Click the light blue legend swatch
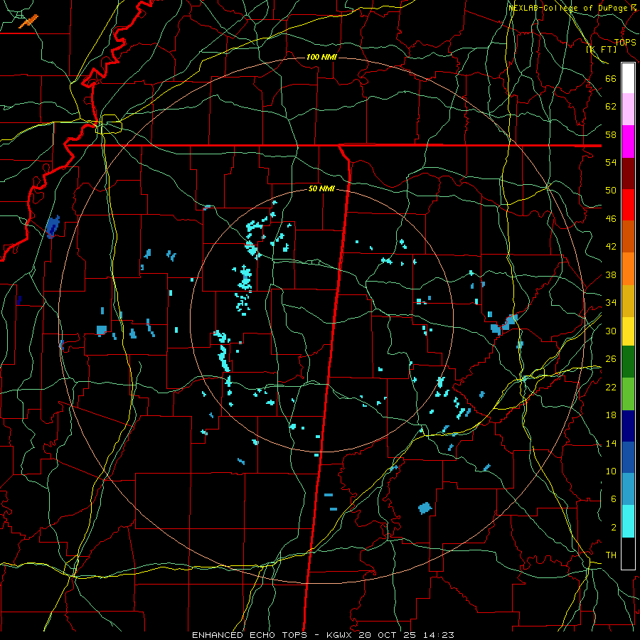Image resolution: width=640 pixels, height=640 pixels. 628,489
